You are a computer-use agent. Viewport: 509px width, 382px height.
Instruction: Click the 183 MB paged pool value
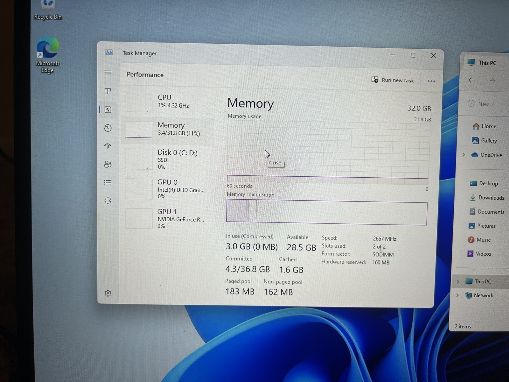click(x=240, y=291)
